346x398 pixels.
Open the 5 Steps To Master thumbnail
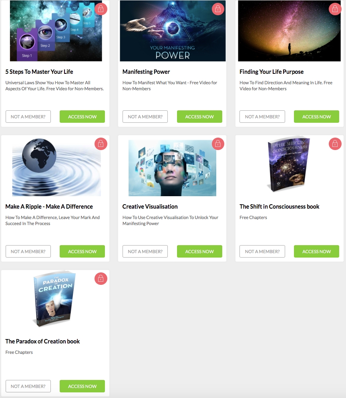(x=56, y=31)
